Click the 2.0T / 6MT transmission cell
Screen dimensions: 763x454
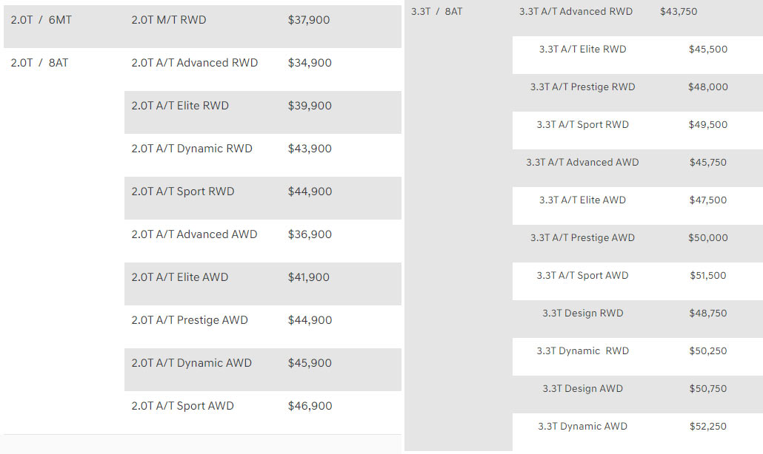pyautogui.click(x=41, y=20)
